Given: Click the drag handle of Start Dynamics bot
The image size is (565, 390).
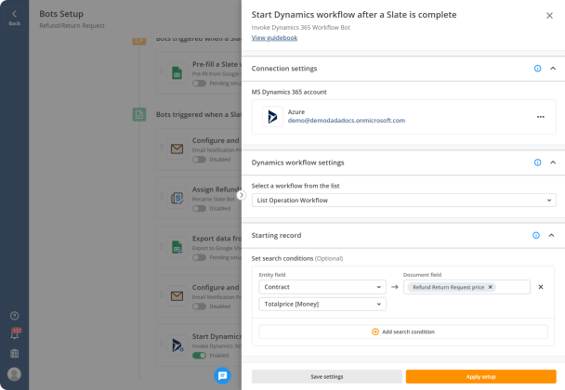Looking at the screenshot, I should point(162,344).
